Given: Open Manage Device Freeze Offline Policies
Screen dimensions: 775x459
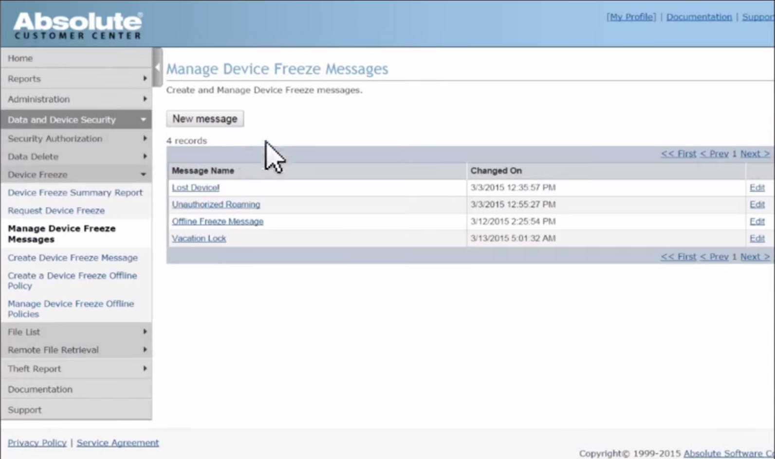Looking at the screenshot, I should tap(71, 309).
